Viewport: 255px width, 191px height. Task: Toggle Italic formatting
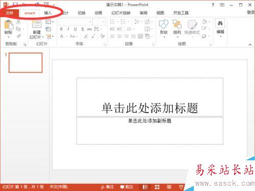coord(68,29)
